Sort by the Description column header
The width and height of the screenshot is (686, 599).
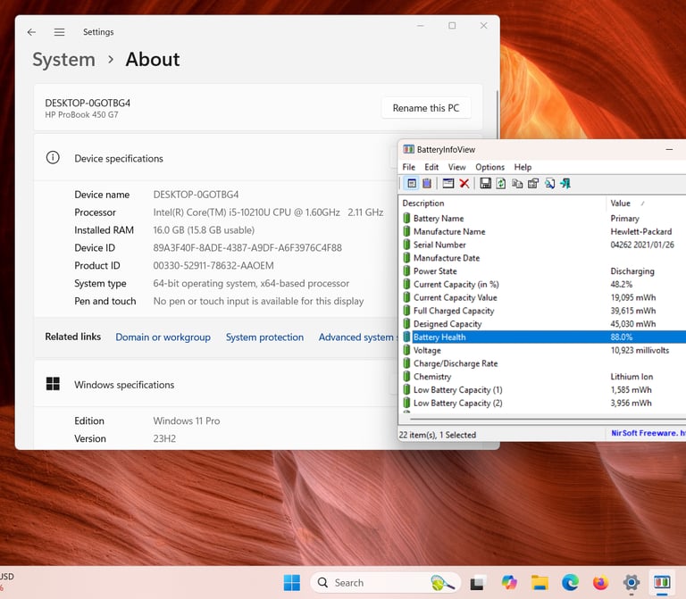tap(502, 204)
